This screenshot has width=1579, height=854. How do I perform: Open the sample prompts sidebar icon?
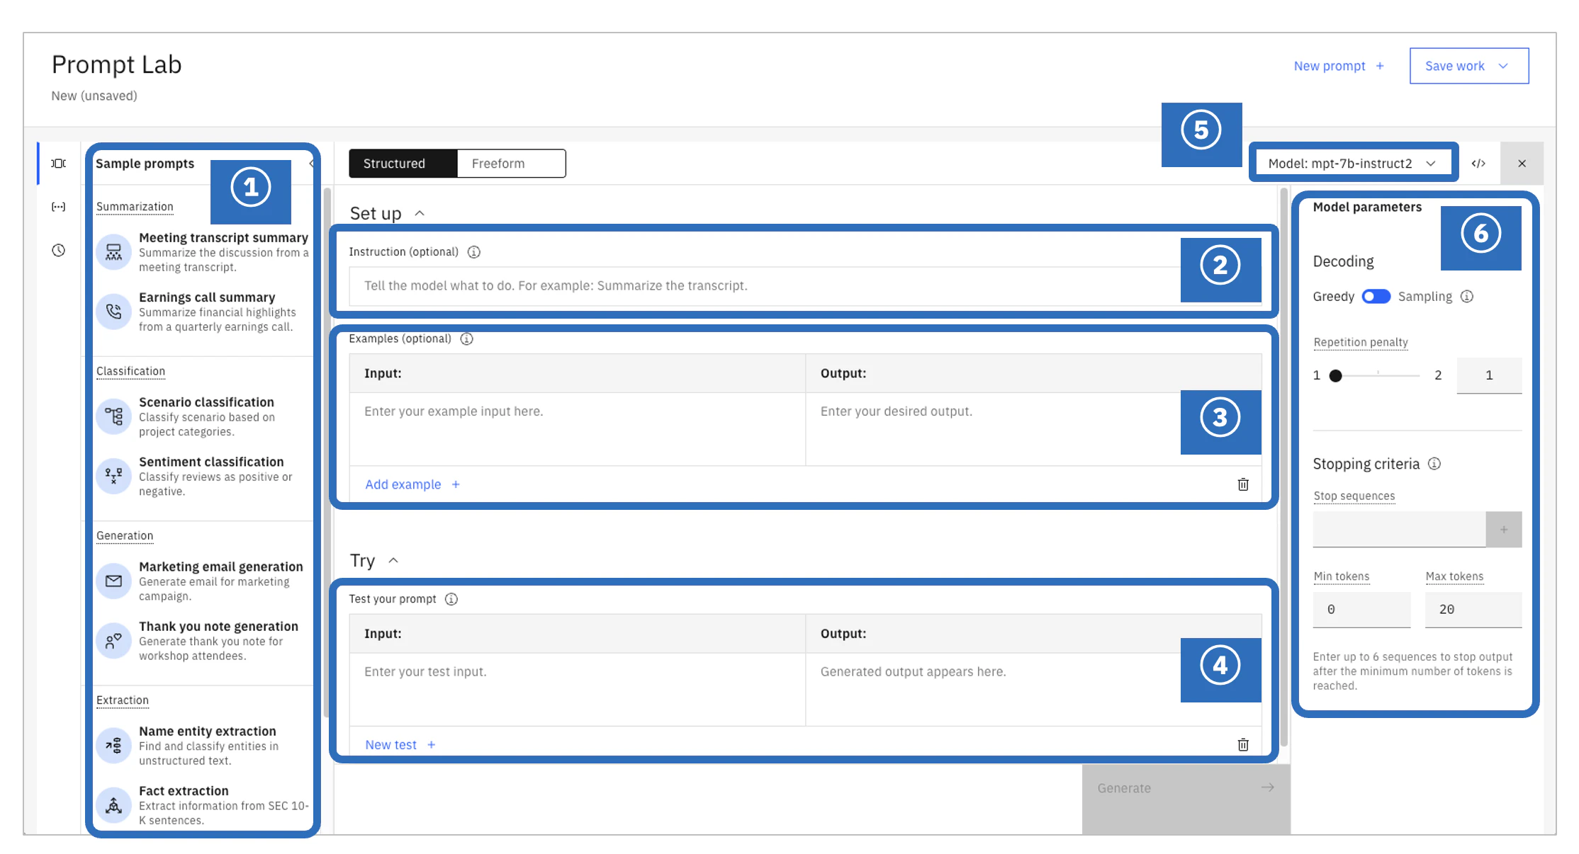(x=59, y=164)
